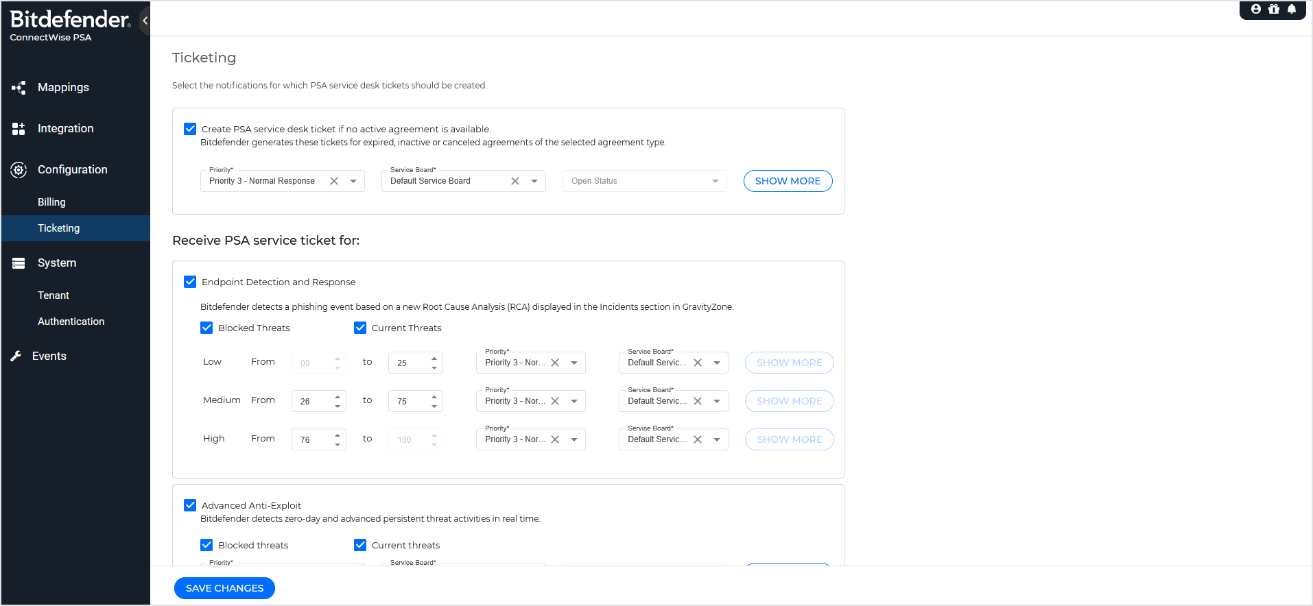Expand the Default Service Board dropdown arrow

click(534, 181)
